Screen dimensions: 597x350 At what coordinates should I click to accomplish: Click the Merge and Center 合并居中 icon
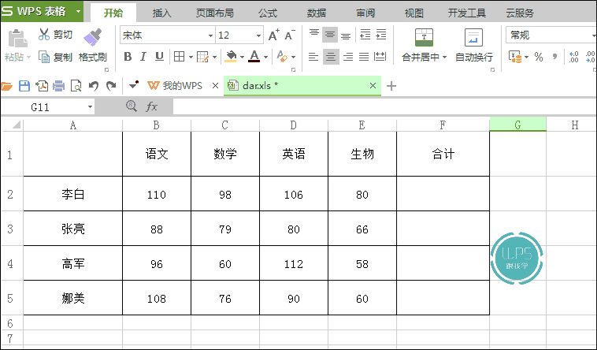click(x=424, y=37)
